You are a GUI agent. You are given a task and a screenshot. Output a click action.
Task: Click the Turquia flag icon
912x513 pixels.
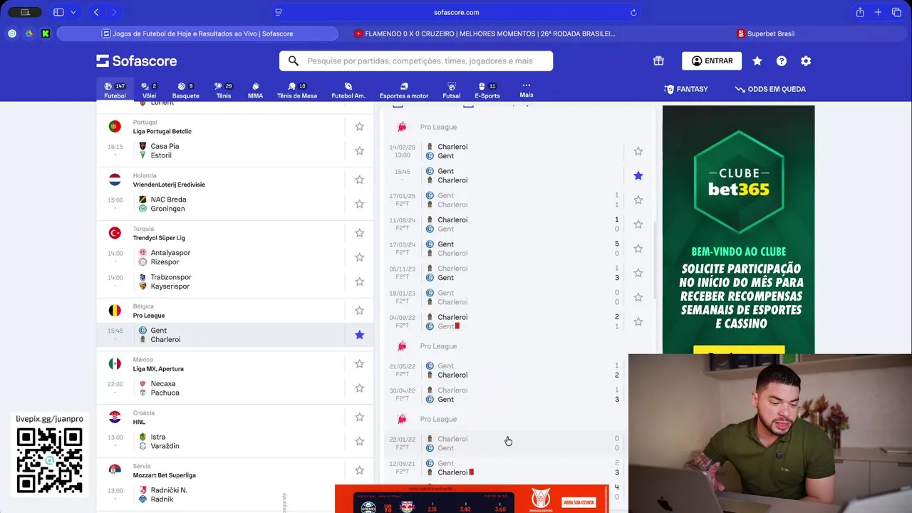(x=115, y=233)
